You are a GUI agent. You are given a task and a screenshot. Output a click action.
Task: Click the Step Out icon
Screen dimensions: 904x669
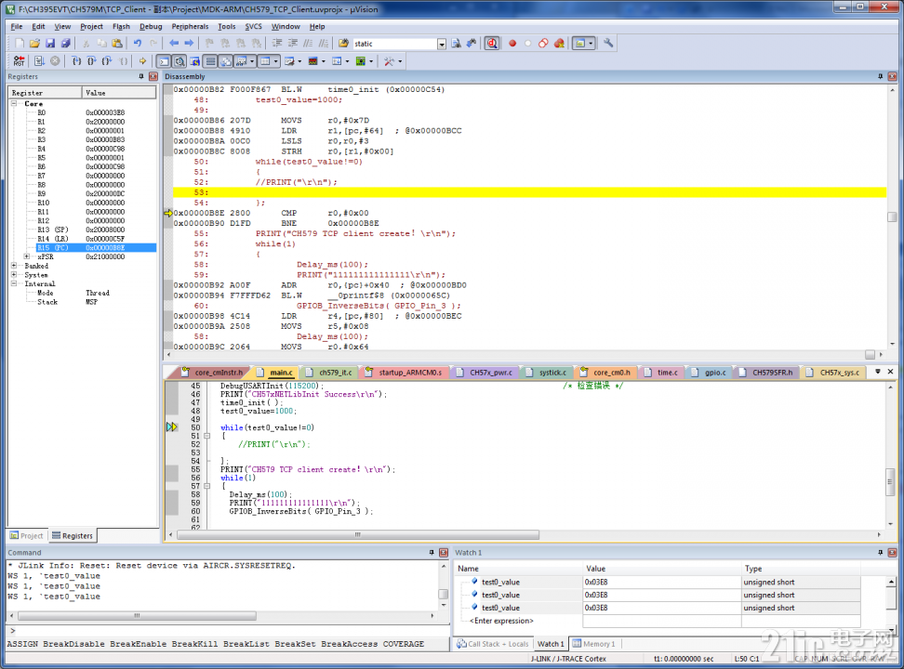107,61
